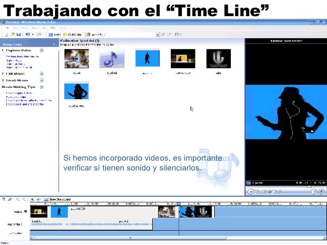
Task: Click the Narrate Timeline microphone icon
Action: (10, 199)
